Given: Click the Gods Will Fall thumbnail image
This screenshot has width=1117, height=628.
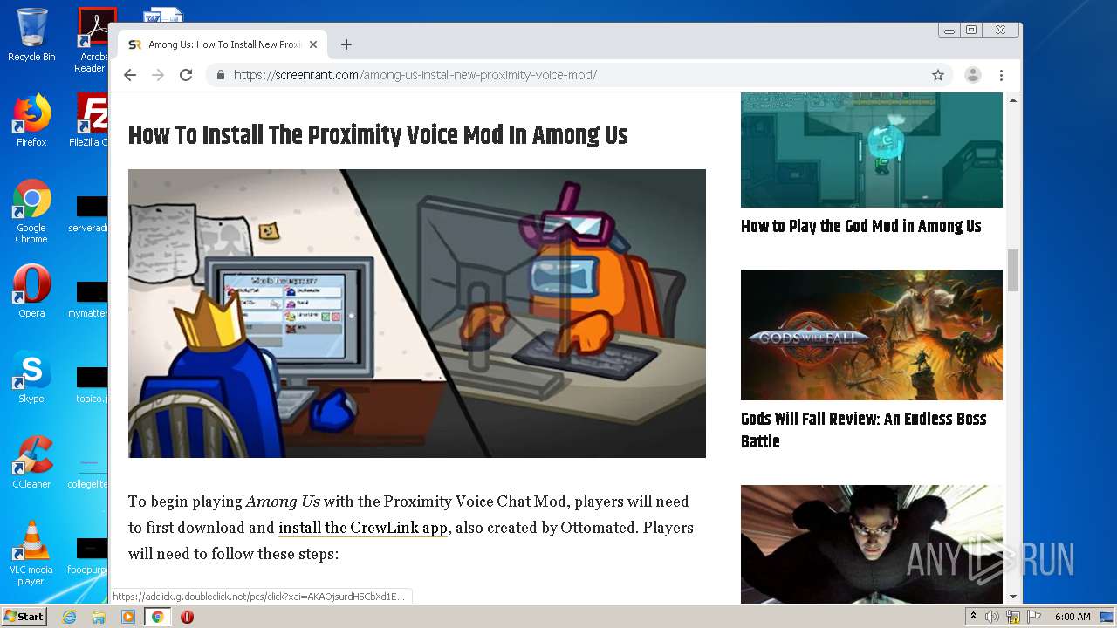Looking at the screenshot, I should tap(872, 335).
